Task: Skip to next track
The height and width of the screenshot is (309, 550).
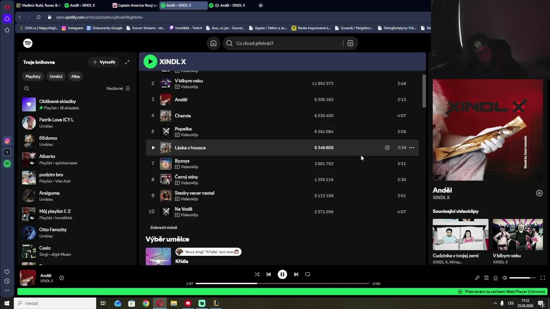Action: pos(296,274)
